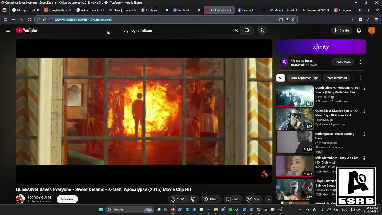Open Firefox downloads arrow
The image size is (382, 215).
click(352, 19)
